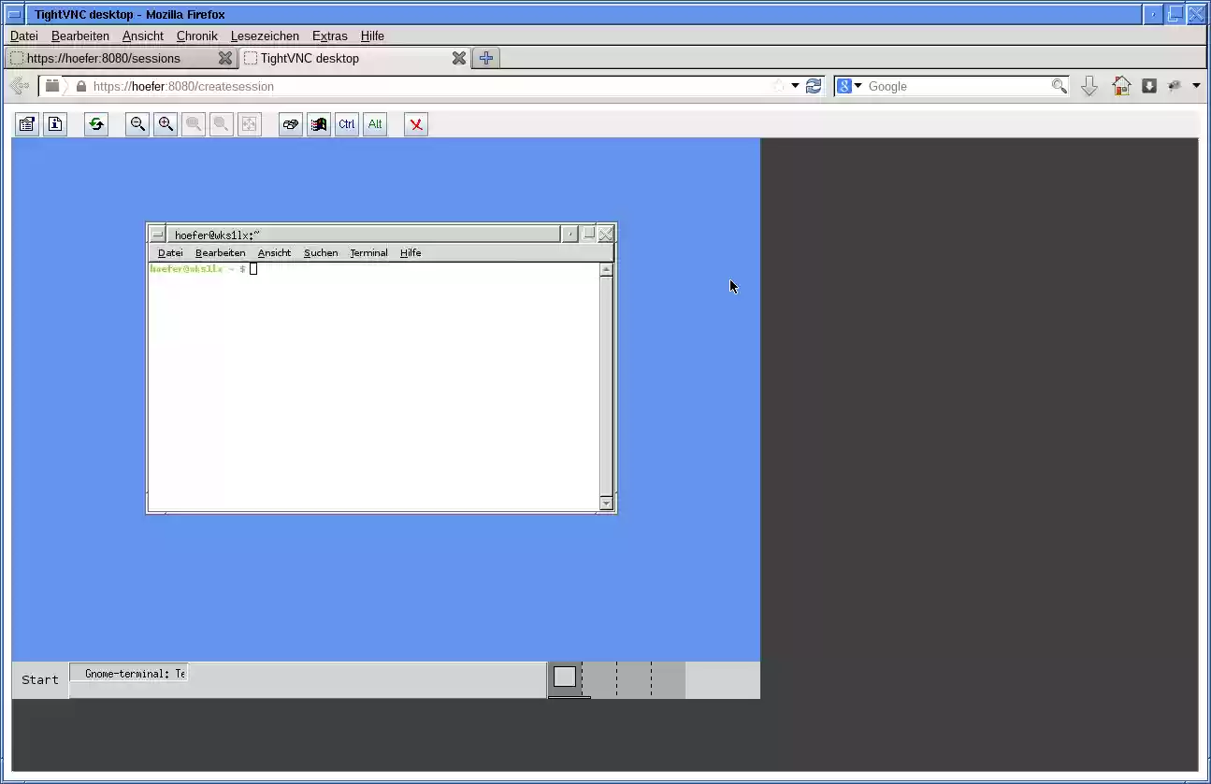Disconnect the VNC session with the red X
The height and width of the screenshot is (784, 1211).
coord(415,123)
